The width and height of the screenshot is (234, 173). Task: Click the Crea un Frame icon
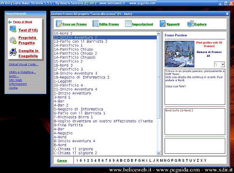59,24
